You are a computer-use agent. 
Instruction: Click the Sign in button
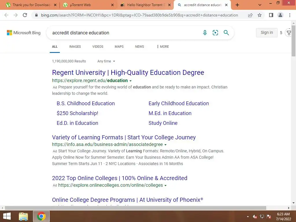click(x=267, y=32)
